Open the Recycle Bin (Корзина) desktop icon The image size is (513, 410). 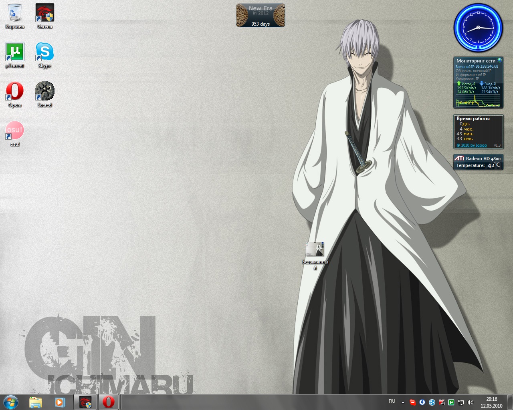pos(15,13)
